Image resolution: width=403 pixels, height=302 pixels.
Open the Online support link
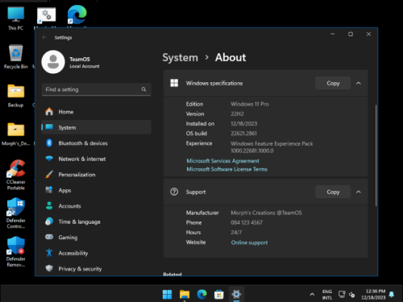pos(249,242)
